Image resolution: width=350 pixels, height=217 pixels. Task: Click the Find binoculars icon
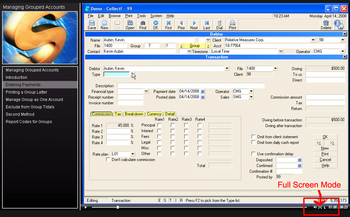[x=143, y=25]
